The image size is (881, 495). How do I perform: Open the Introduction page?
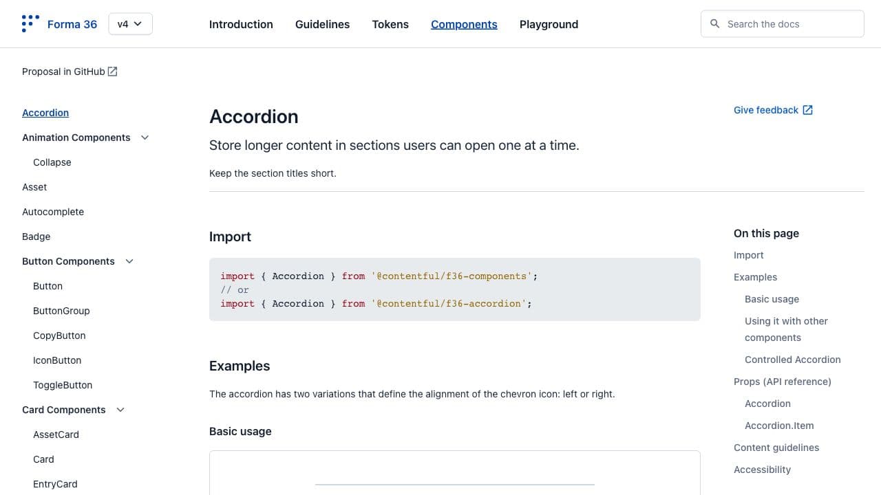(240, 24)
